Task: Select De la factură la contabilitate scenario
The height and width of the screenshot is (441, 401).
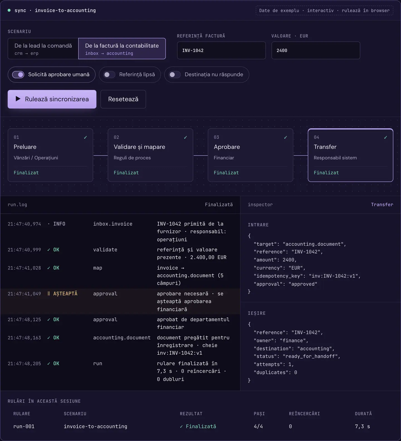Action: coord(122,49)
